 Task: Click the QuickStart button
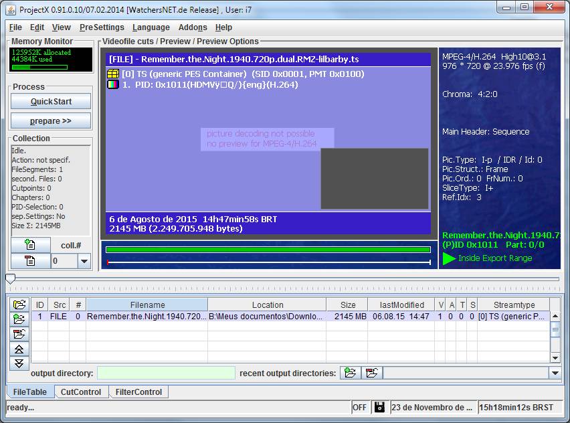pos(51,102)
